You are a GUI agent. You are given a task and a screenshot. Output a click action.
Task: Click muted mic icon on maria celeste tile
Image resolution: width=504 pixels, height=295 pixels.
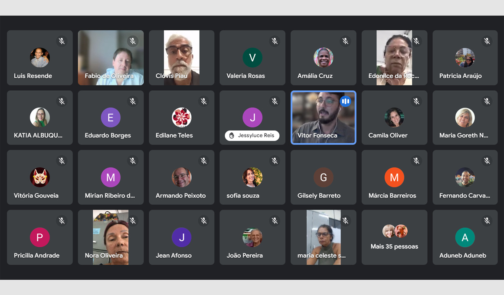pos(346,221)
